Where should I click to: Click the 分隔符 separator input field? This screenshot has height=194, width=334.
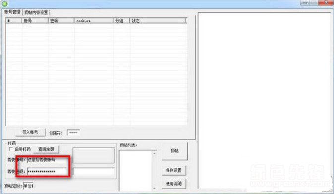click(x=73, y=133)
